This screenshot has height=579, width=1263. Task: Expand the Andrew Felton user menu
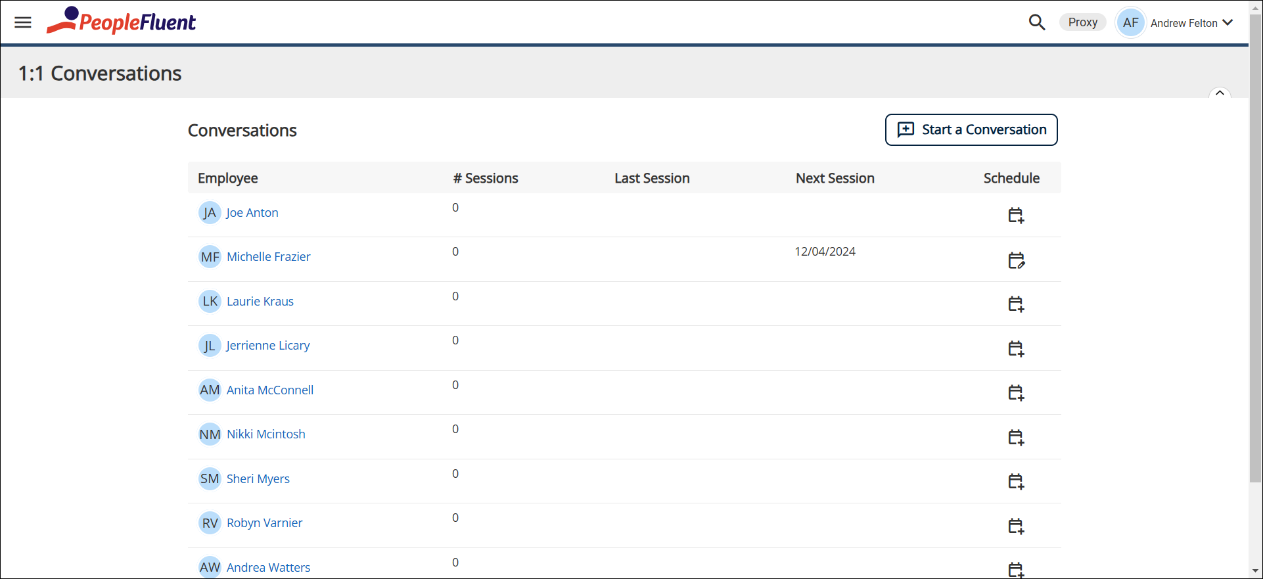click(x=1227, y=23)
